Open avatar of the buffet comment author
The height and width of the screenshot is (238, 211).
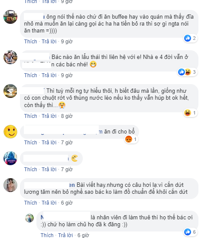click(x=10, y=17)
